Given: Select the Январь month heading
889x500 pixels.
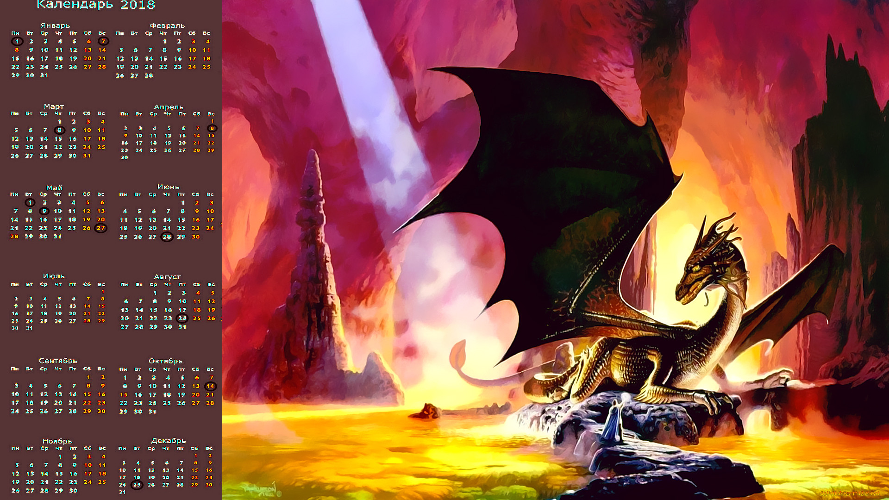Looking at the screenshot, I should tap(55, 25).
